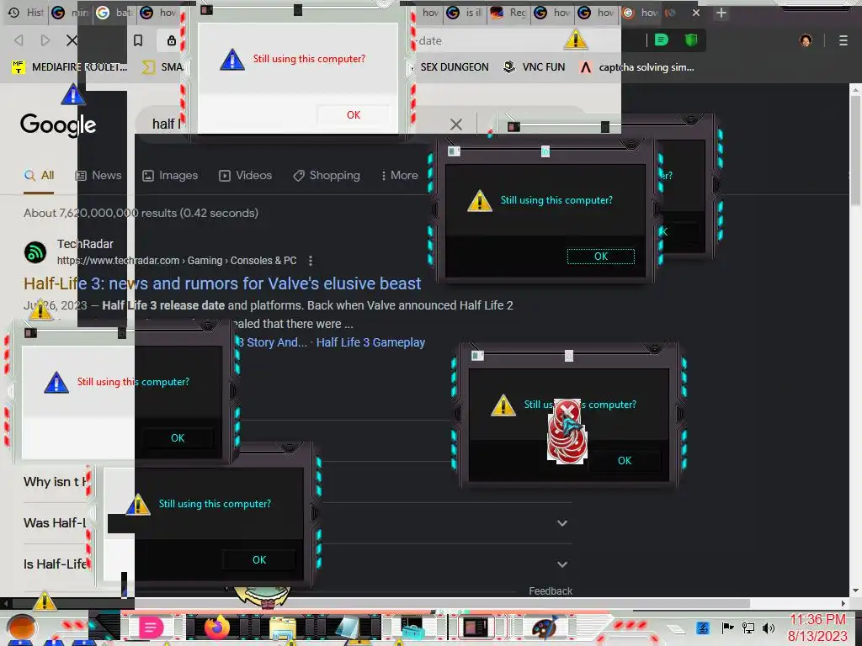This screenshot has height=646, width=862.
Task: Close the active browser tab
Action: pyautogui.click(x=696, y=13)
